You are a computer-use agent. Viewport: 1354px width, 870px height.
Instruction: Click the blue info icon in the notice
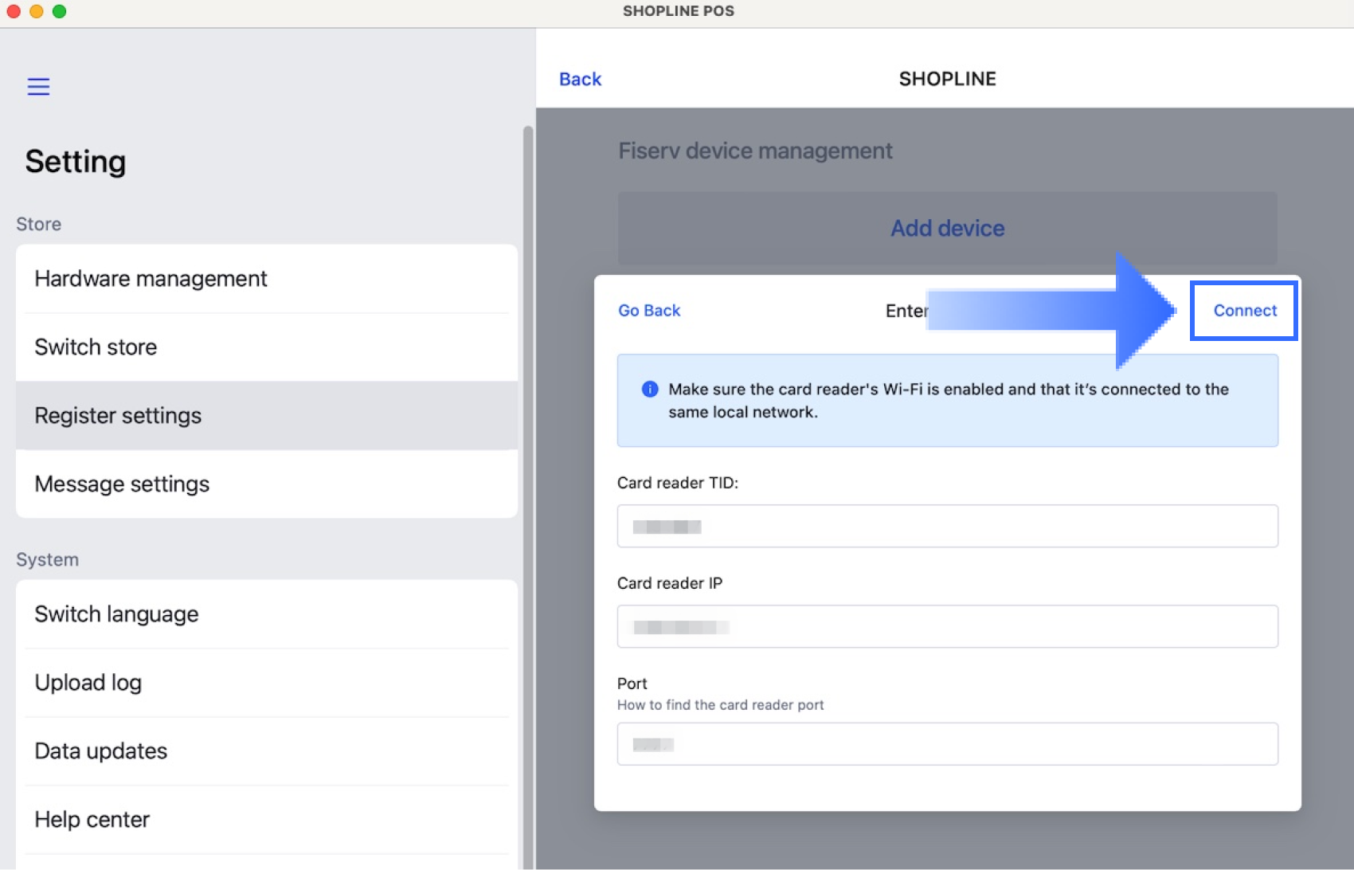click(650, 389)
